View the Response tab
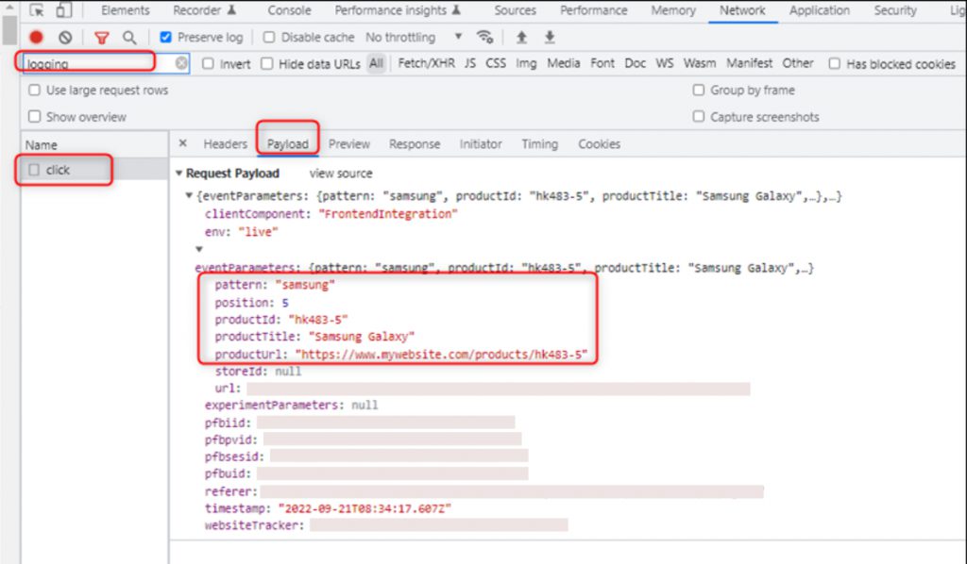Image resolution: width=967 pixels, height=564 pixels. 415,144
